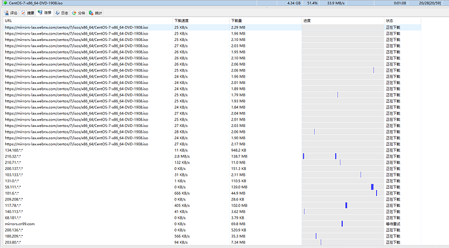The height and width of the screenshot is (248, 449).
Task: Click the 139.0 MB download amount cell
Action: coord(239,187)
